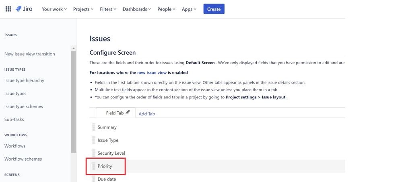Viewport: 402px width, 182px height.
Task: Select the Issue Type field row
Action: [217, 140]
